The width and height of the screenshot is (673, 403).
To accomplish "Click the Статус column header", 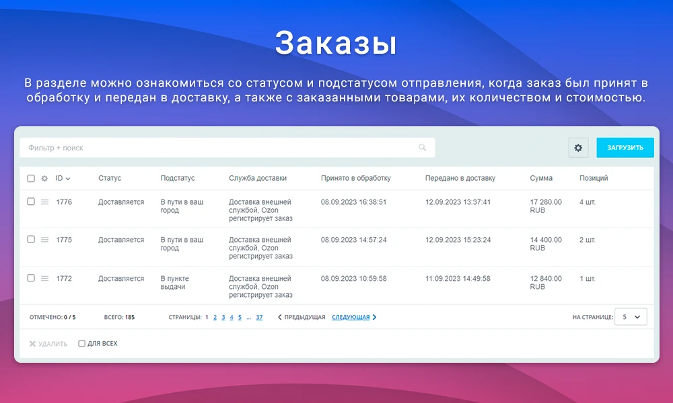I will (x=110, y=178).
